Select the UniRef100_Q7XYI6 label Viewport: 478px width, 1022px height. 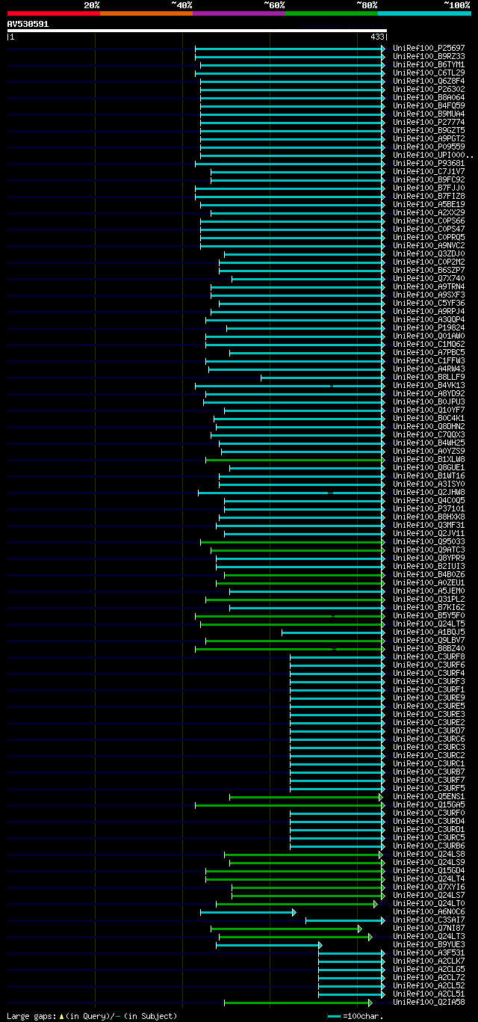[429, 887]
